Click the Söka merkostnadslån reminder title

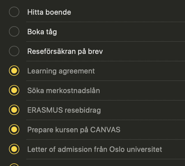(x=64, y=90)
